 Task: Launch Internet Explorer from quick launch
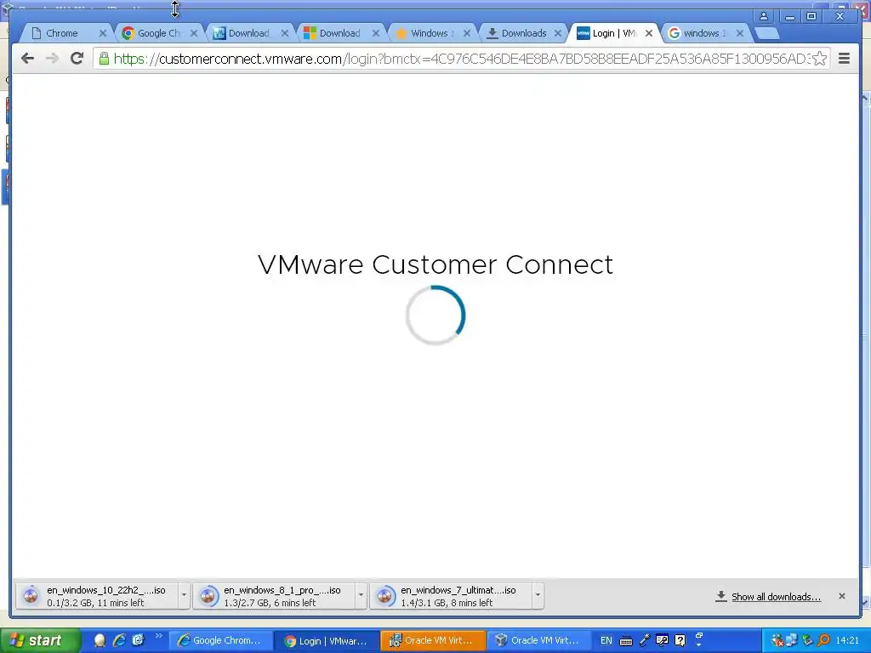[119, 640]
